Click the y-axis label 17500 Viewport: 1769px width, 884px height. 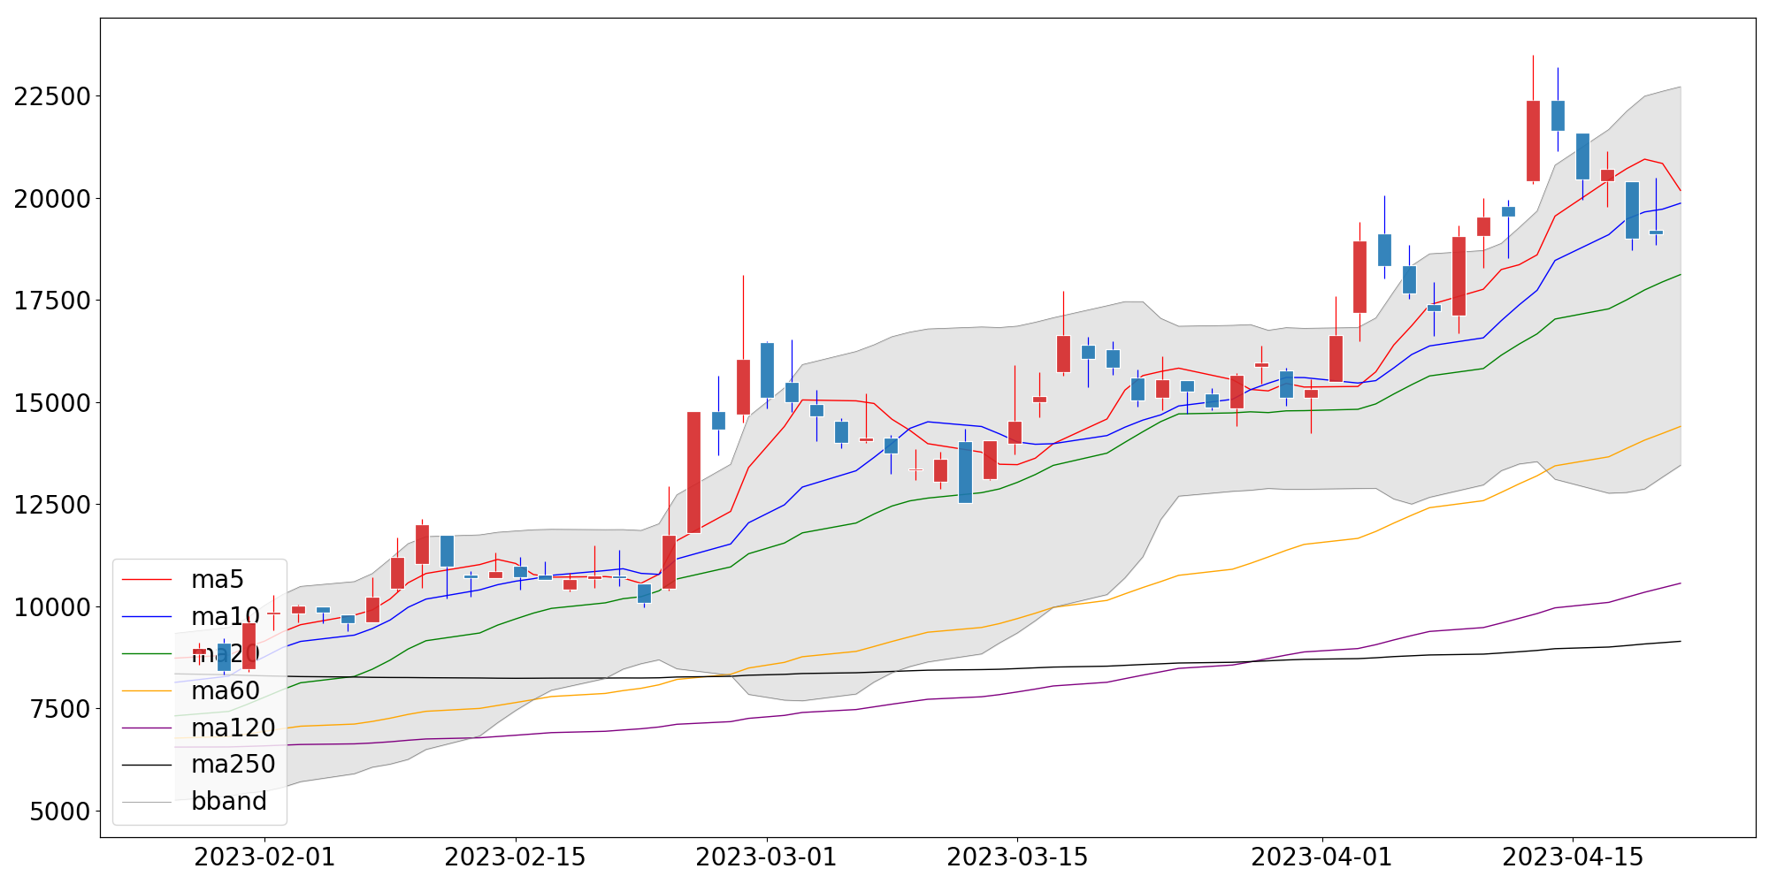pos(52,301)
